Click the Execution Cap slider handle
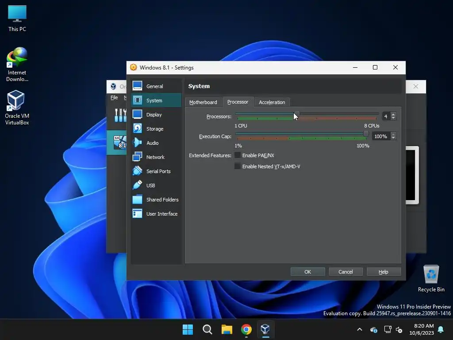Viewport: 453px width, 340px height. 366,134
